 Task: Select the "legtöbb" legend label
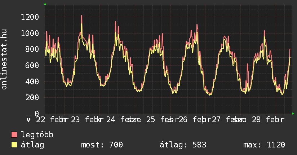click(37, 135)
